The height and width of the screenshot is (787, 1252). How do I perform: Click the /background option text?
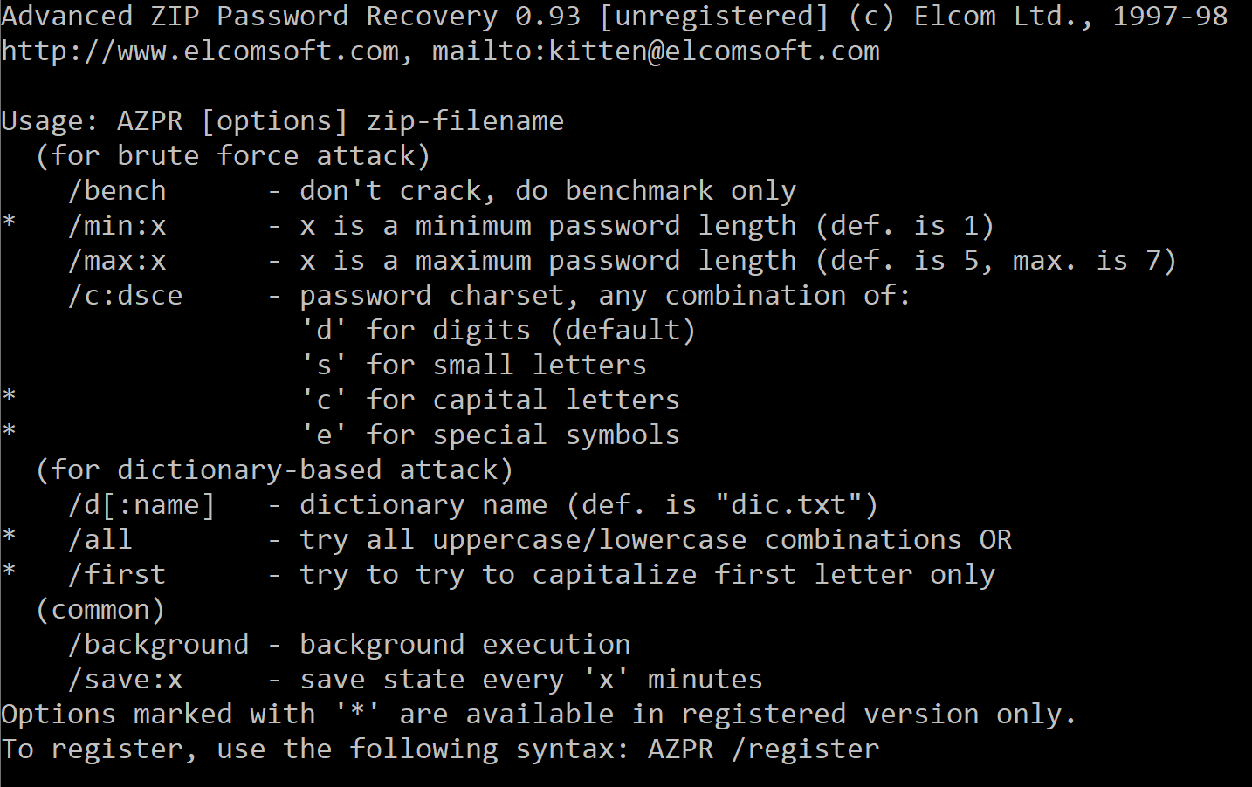tap(158, 645)
